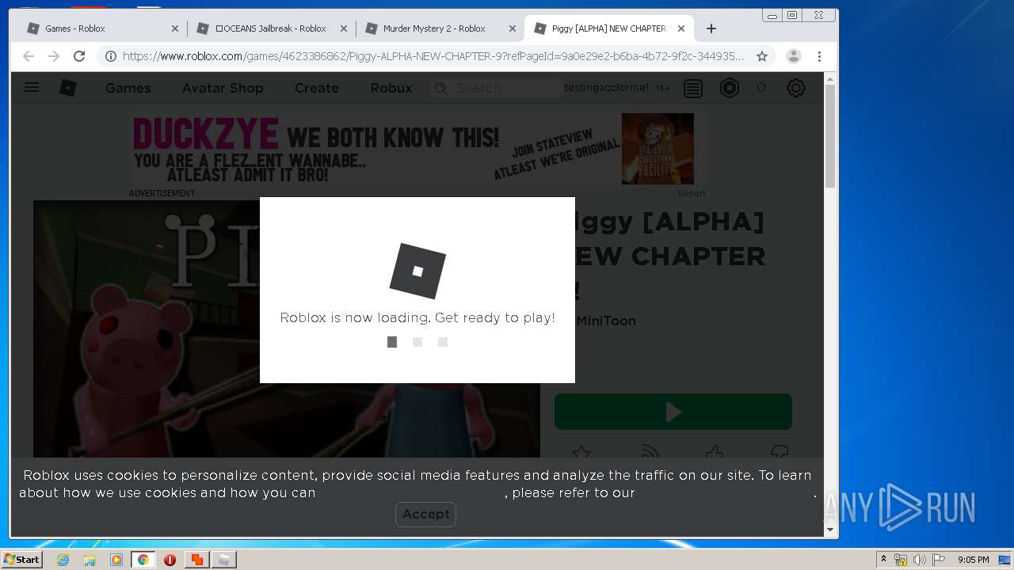Go back in browser history

coord(29,56)
